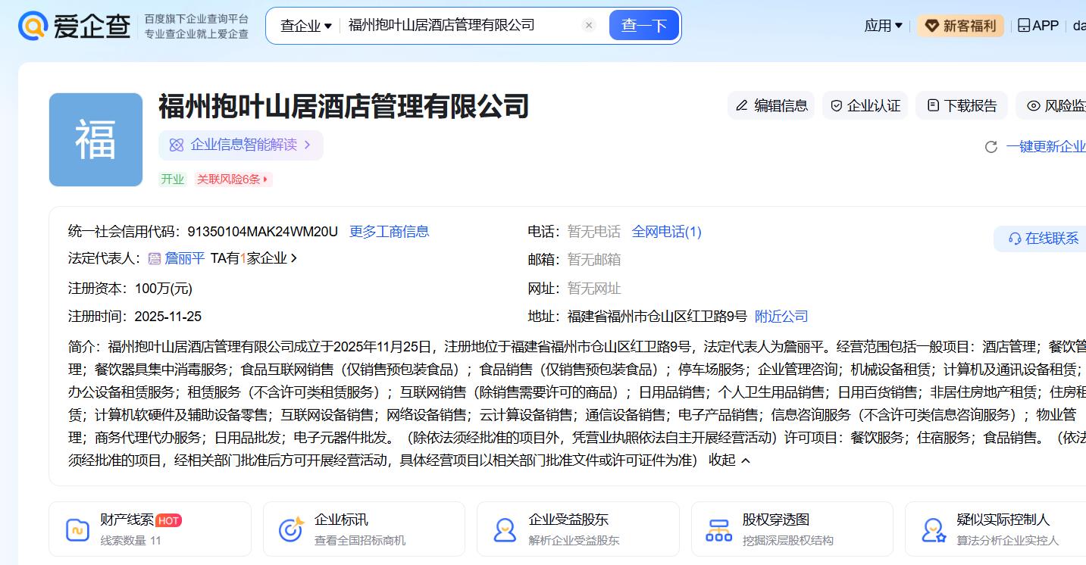This screenshot has width=1086, height=565.
Task: Clear the search box with the X icon
Action: 589,25
